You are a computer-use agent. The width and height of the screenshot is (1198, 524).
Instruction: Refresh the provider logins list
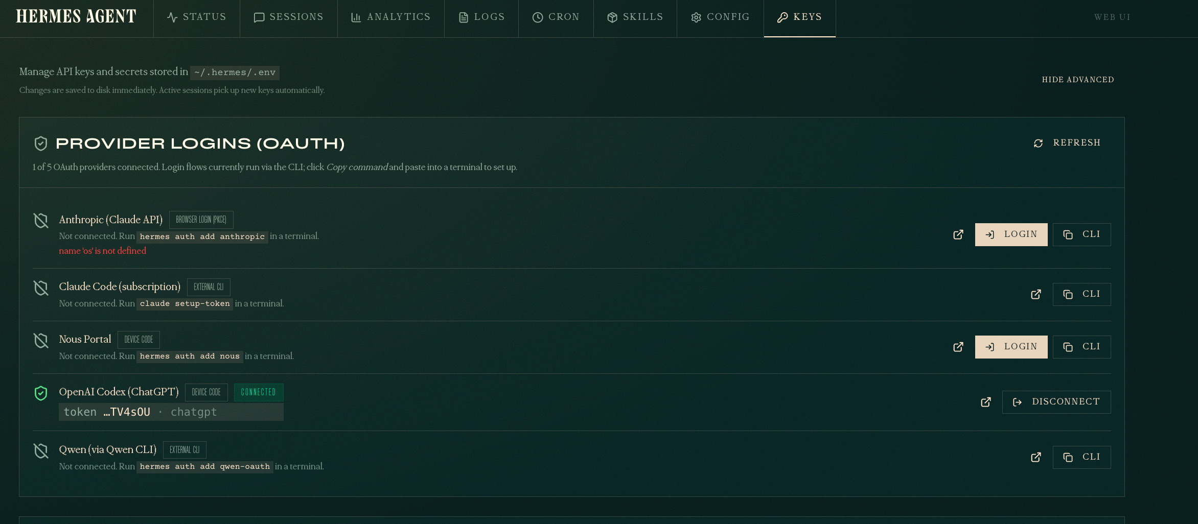pyautogui.click(x=1067, y=143)
